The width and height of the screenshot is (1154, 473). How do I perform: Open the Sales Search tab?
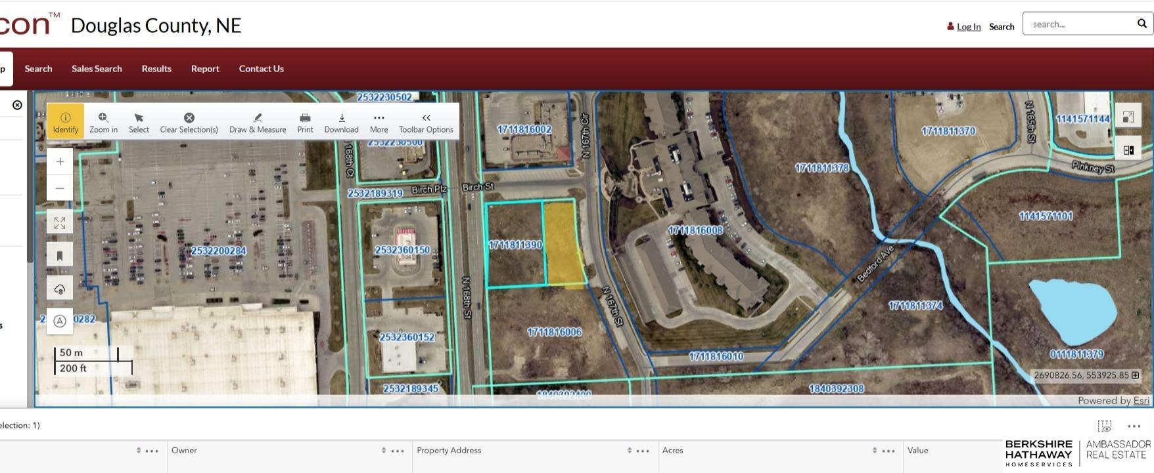click(x=97, y=69)
